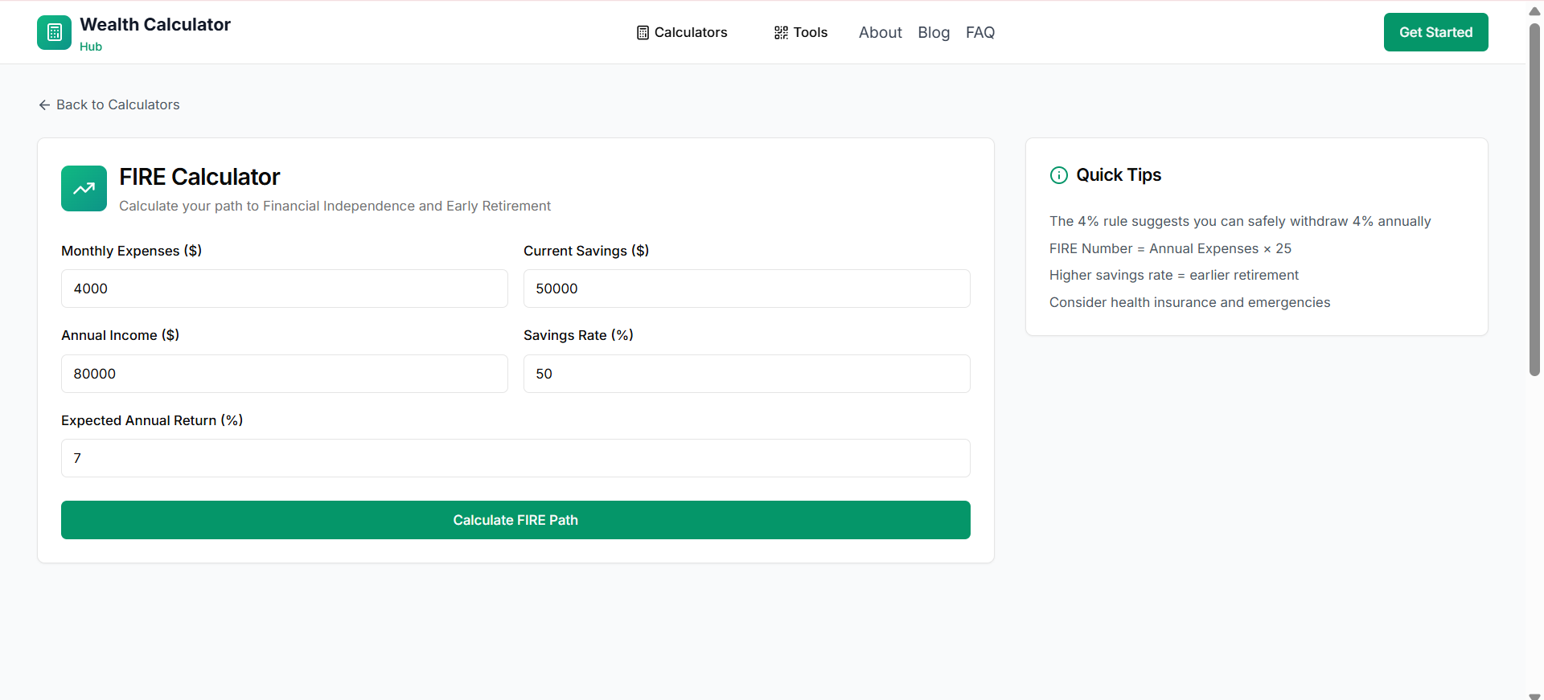The image size is (1544, 700).
Task: Click the back arrow icon
Action: [44, 105]
